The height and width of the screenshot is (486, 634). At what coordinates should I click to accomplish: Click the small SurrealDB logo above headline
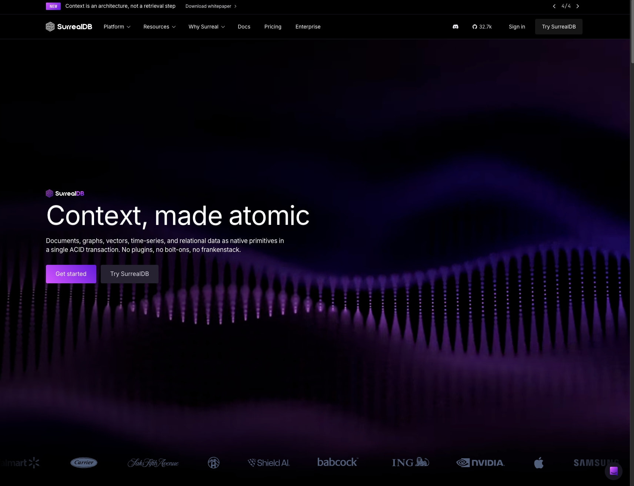65,193
